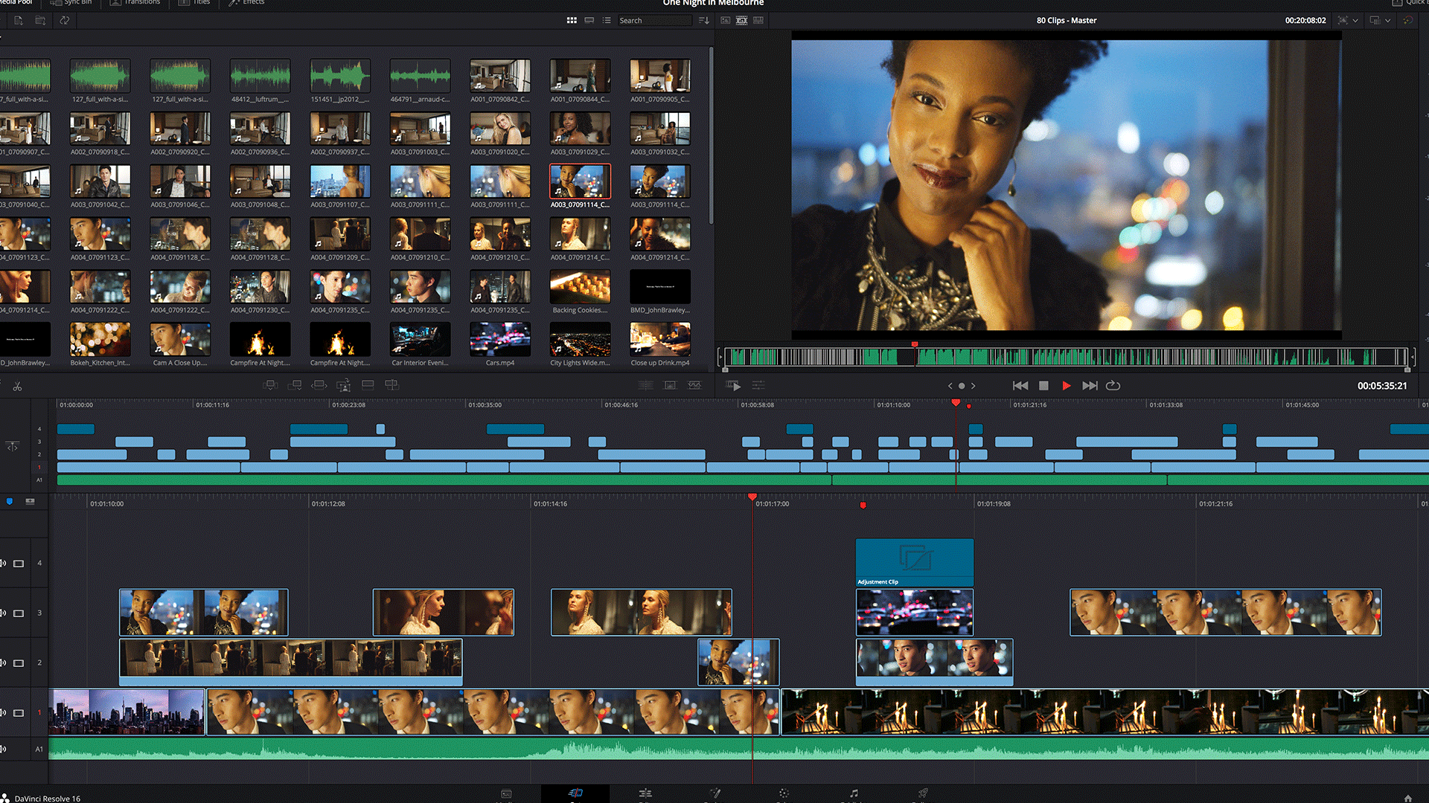
Task: Click the timeline snapping icon beside the marker button
Action: click(31, 502)
